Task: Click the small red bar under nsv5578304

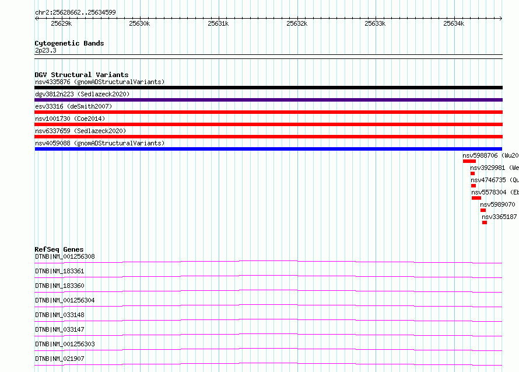Action: click(x=476, y=198)
